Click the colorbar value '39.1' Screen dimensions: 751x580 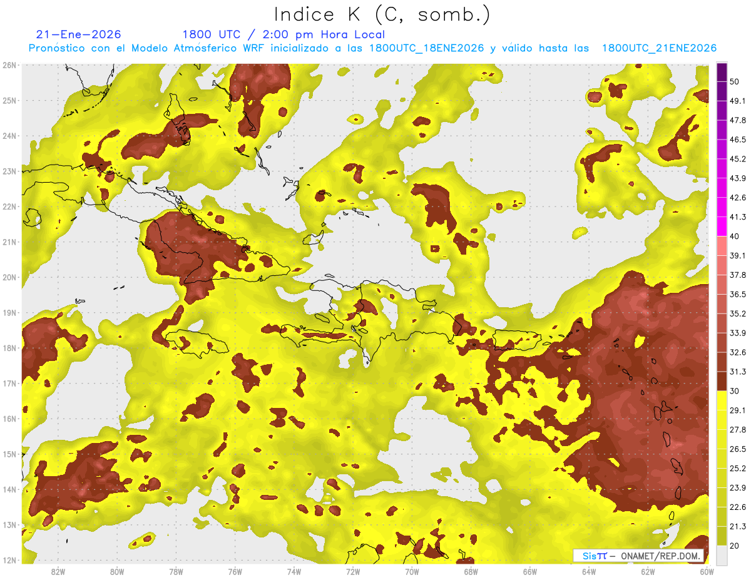pyautogui.click(x=738, y=255)
